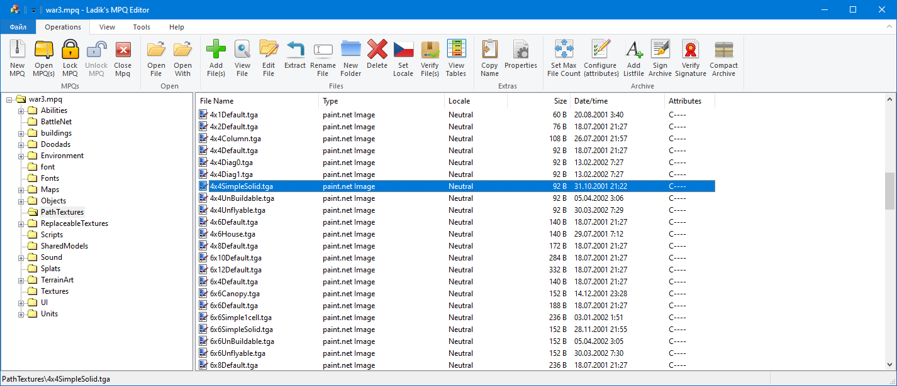Switch to the View ribbon tab
The width and height of the screenshot is (897, 386).
107,27
